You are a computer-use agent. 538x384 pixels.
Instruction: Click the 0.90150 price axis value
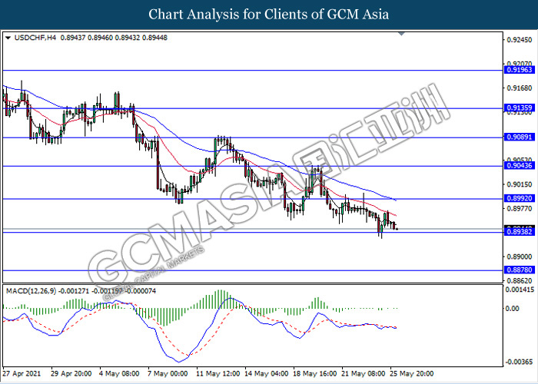tap(518, 184)
